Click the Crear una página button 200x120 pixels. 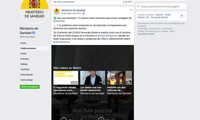coord(30,87)
